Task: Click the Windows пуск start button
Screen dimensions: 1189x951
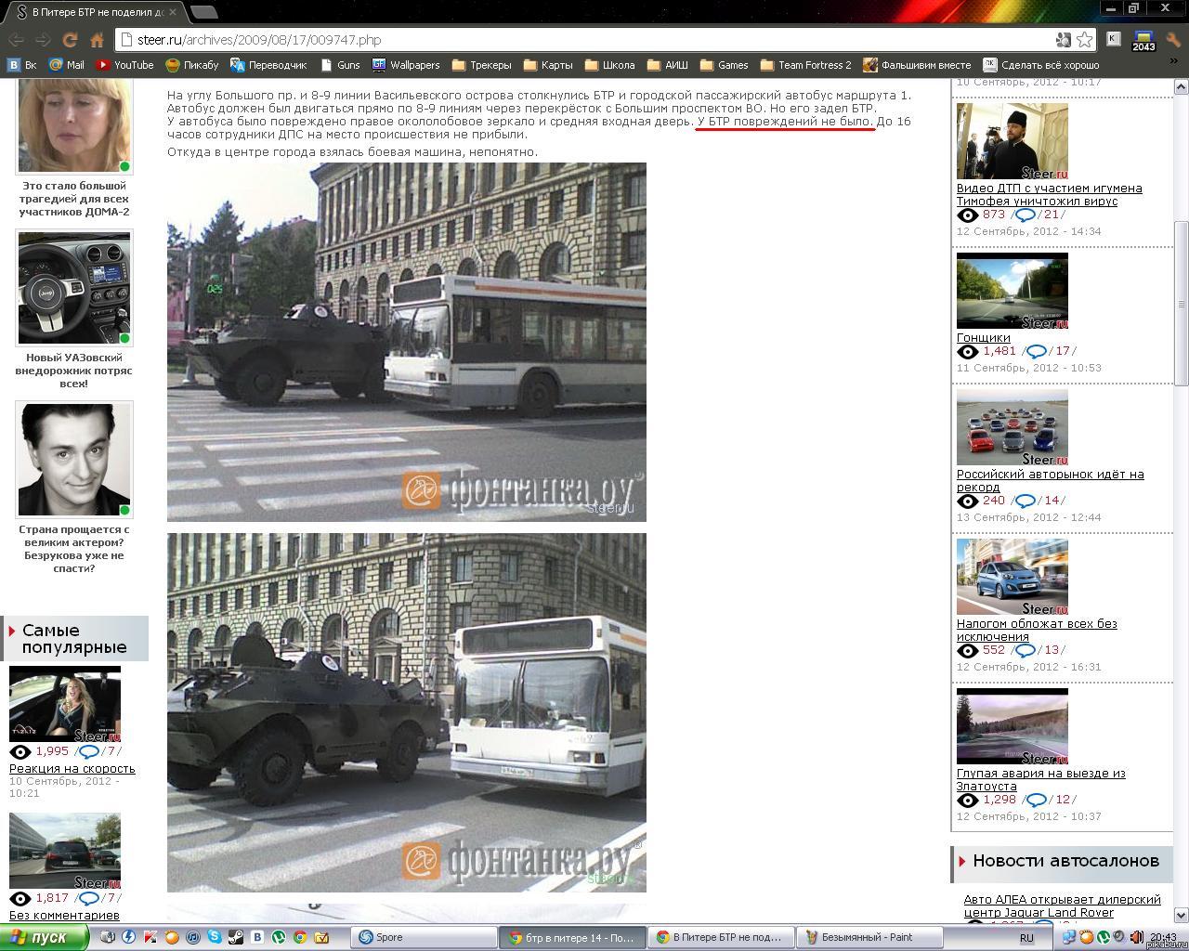Action: click(44, 937)
